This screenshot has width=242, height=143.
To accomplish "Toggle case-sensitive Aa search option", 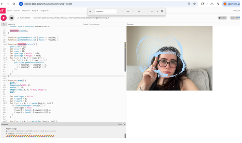I will [x=128, y=11].
